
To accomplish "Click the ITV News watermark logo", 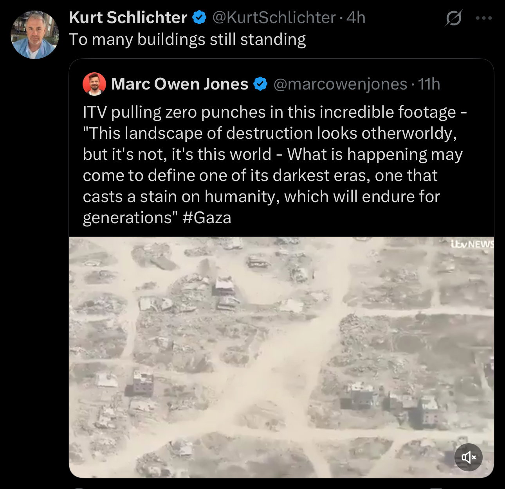I will pyautogui.click(x=472, y=244).
